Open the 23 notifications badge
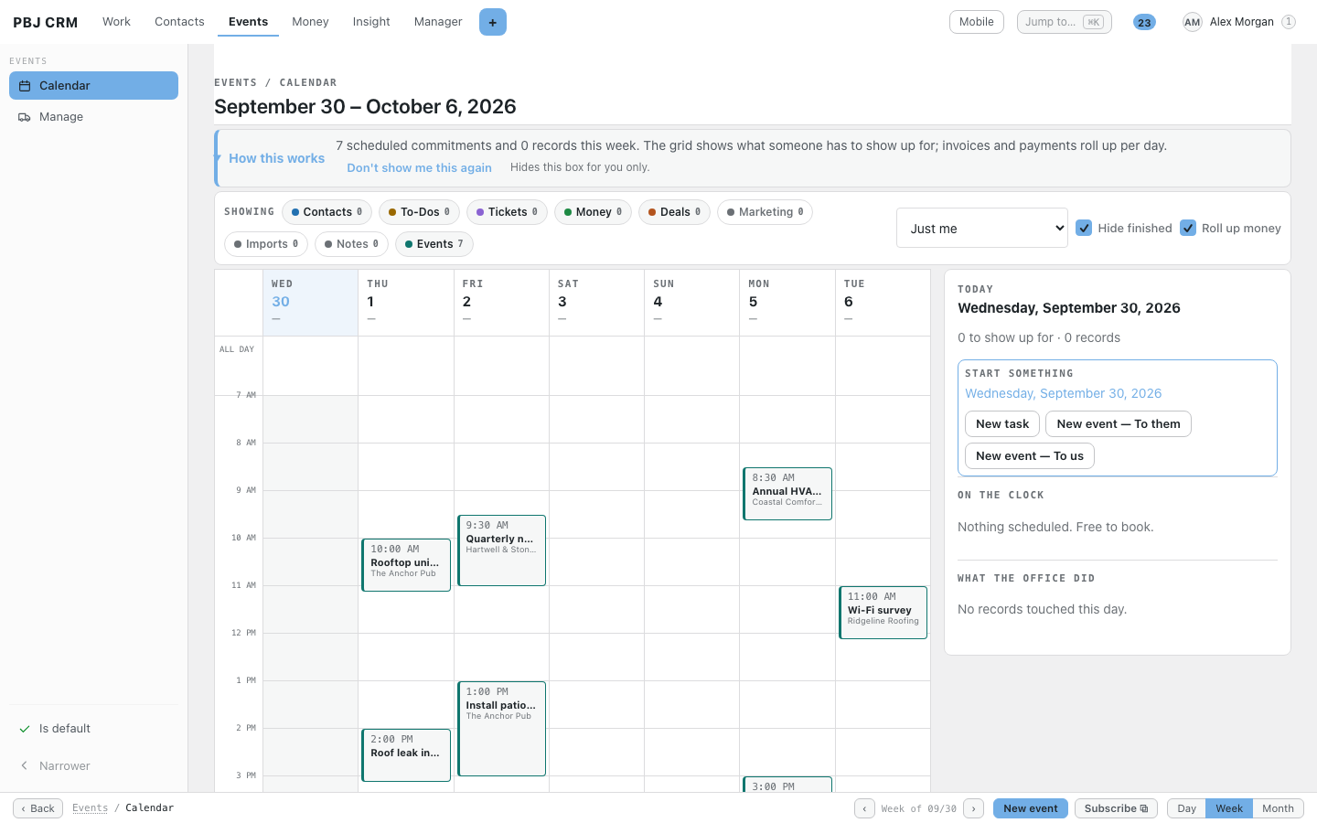 [1144, 22]
